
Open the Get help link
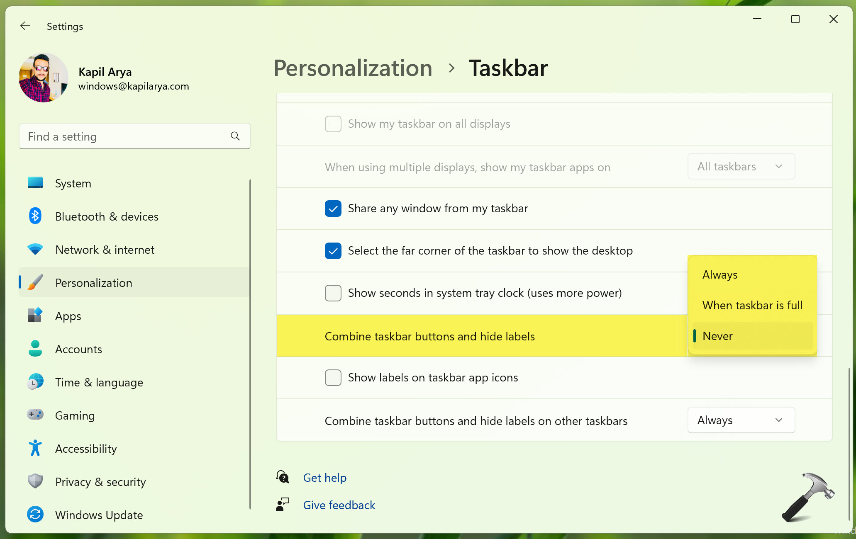tap(324, 478)
